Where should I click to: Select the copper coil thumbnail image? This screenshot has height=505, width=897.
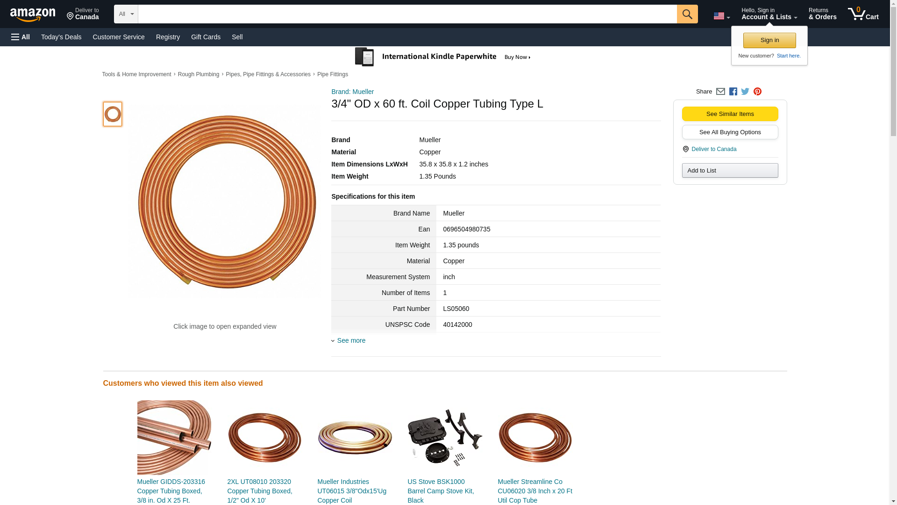click(113, 114)
